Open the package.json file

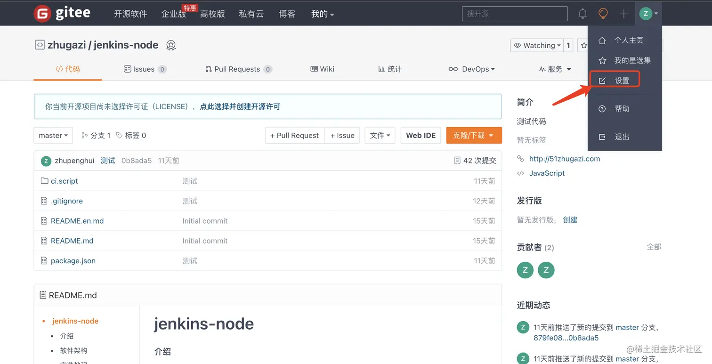73,260
